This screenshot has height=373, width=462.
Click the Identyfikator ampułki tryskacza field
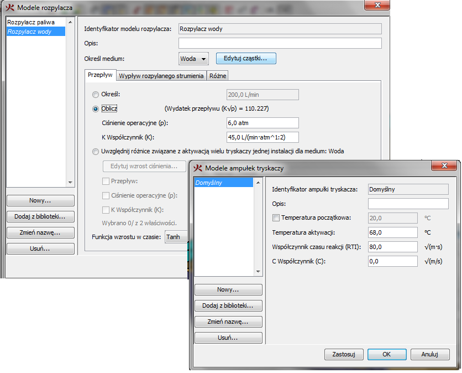(x=408, y=189)
